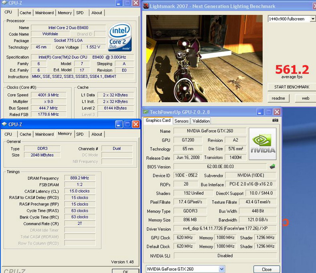
Task: Click the upper CPU-Z window title icon
Action: [4, 3]
